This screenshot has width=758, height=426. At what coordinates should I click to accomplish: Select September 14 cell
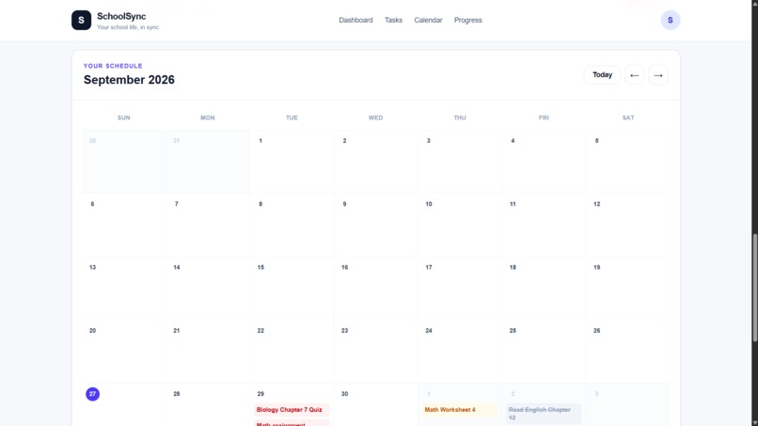click(x=208, y=288)
